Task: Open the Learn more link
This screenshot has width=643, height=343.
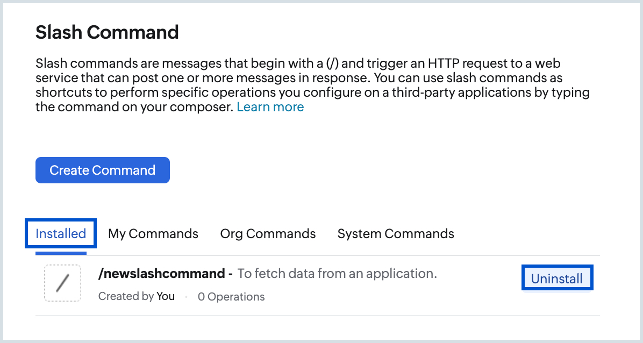Action: (x=270, y=107)
